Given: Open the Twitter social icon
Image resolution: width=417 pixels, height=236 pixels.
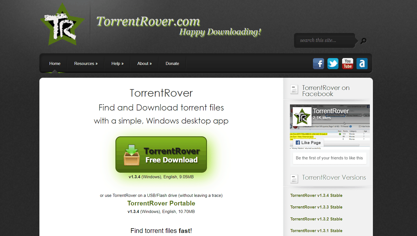Looking at the screenshot, I should point(333,64).
